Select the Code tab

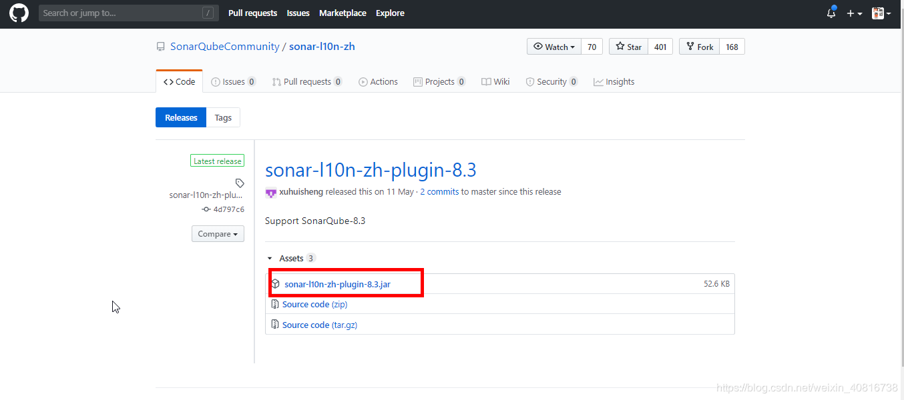pos(179,81)
